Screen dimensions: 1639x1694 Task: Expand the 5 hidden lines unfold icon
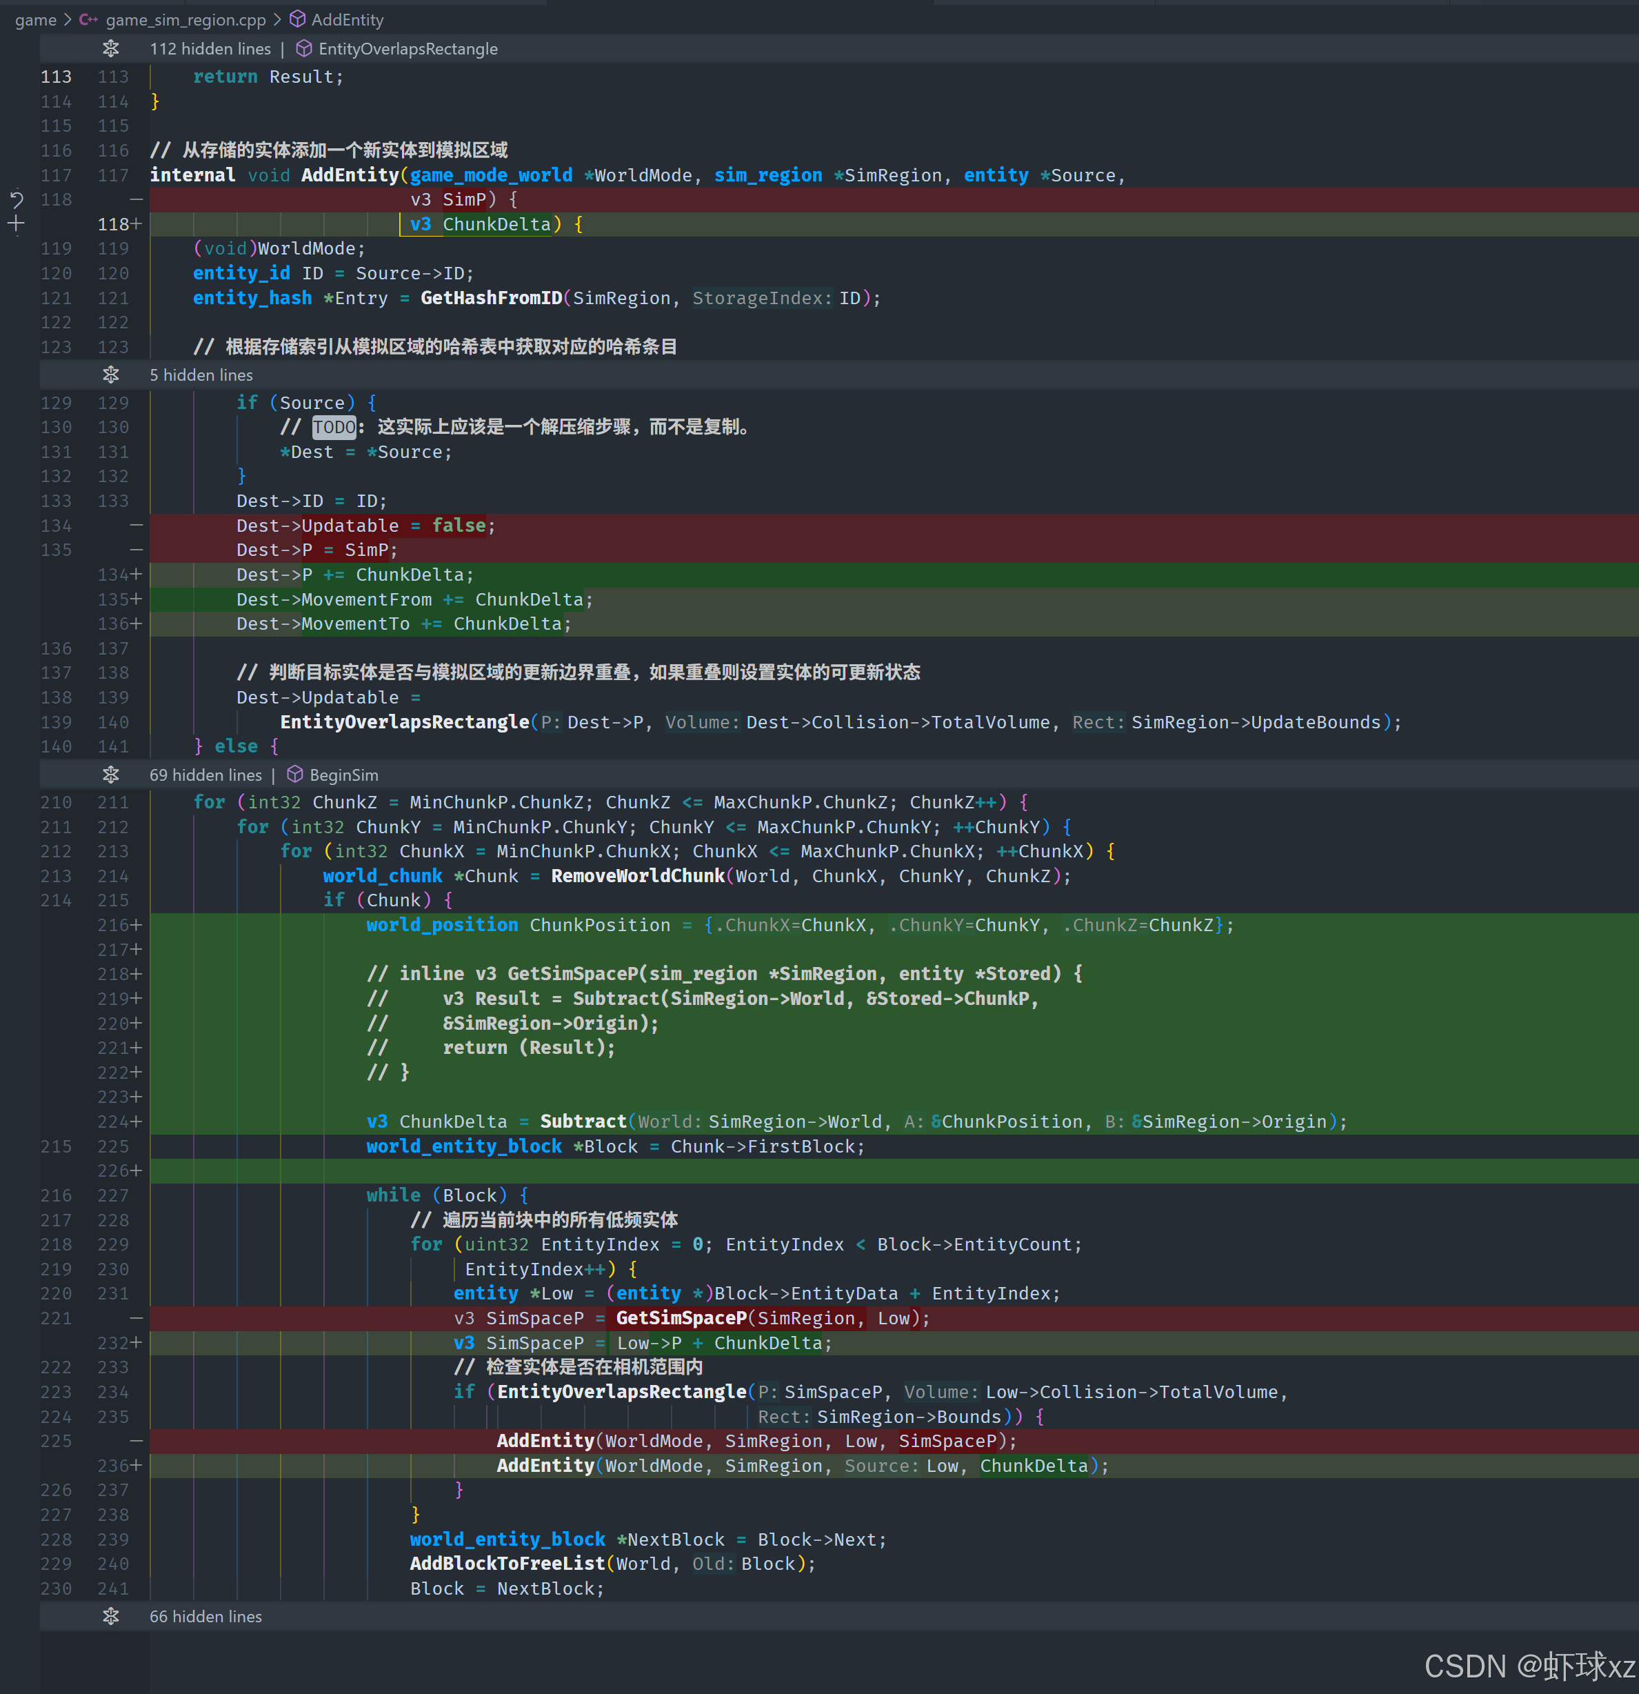point(110,375)
